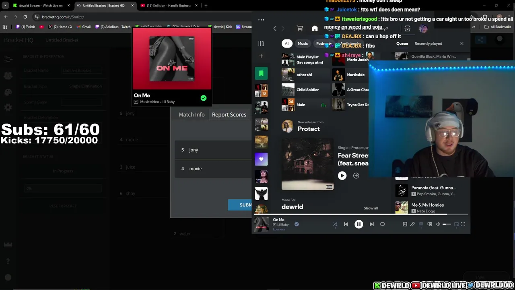Switch to Recently played tab
Image resolution: width=515 pixels, height=290 pixels.
point(428,43)
